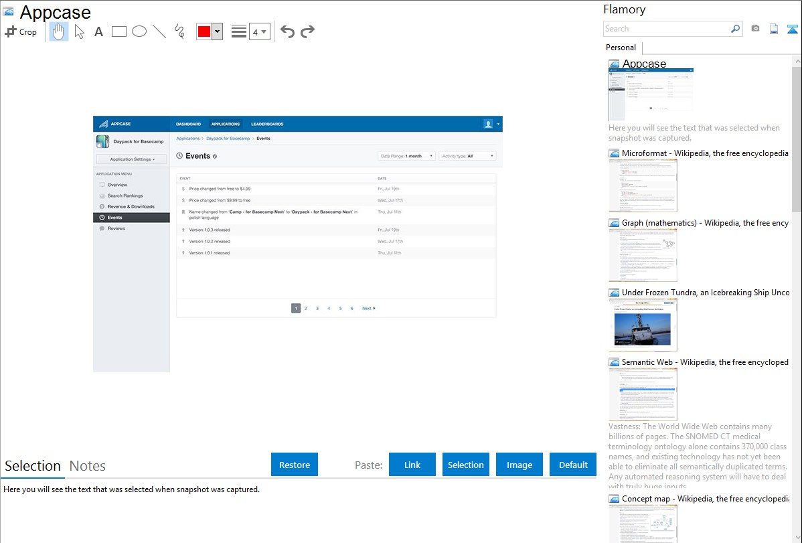Select the Semantic Web snapshot title
This screenshot has width=802, height=543.
tap(705, 362)
